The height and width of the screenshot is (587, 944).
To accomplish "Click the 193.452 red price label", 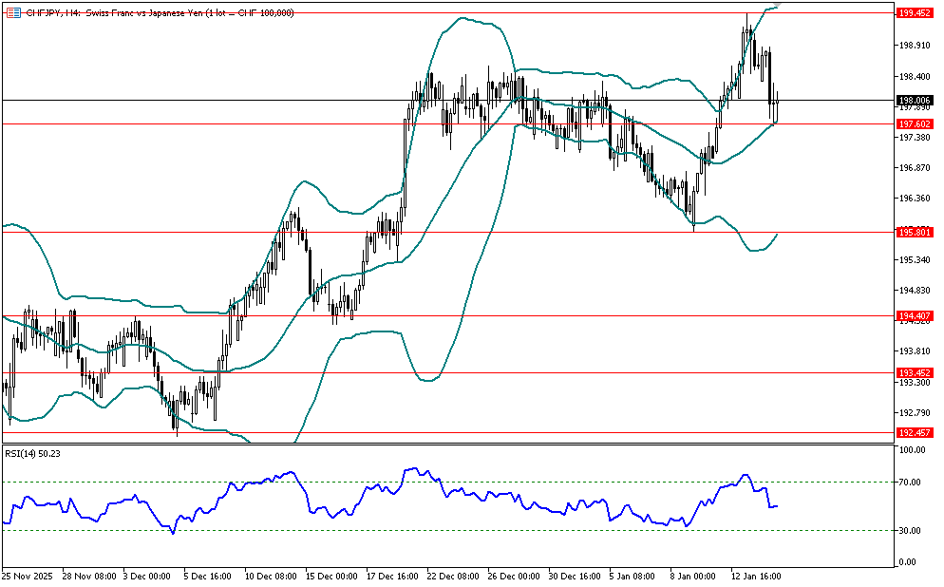I will [913, 373].
